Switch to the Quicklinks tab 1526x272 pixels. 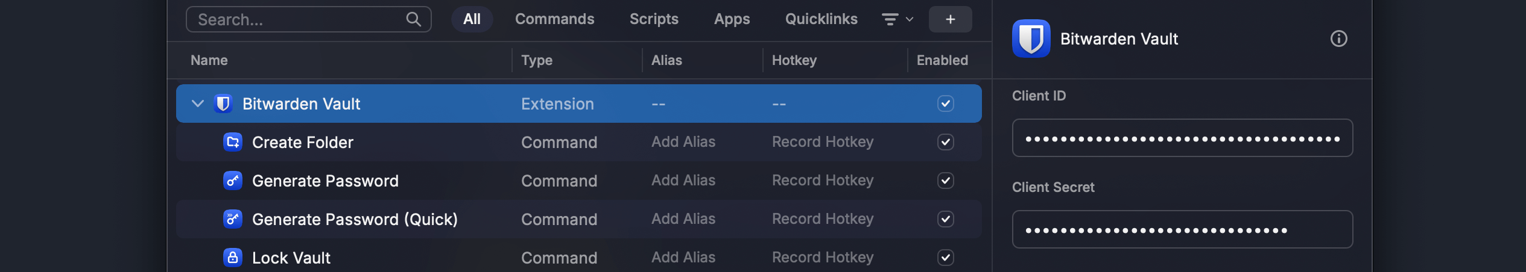pyautogui.click(x=821, y=19)
